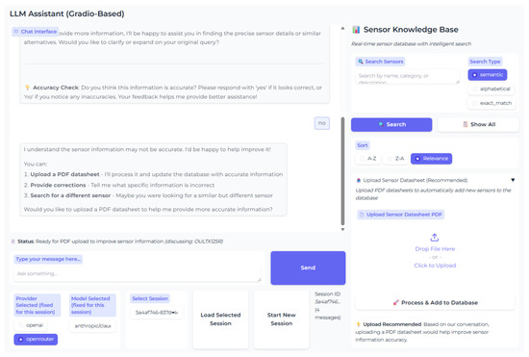
Task: Click the Ask something message field
Action: [138, 274]
